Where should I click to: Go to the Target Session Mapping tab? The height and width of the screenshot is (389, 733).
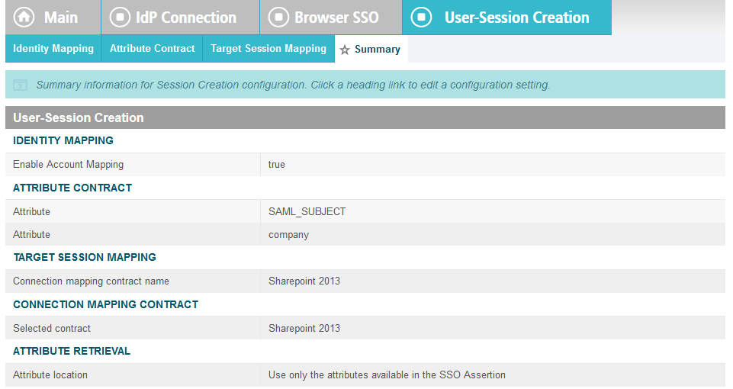[268, 49]
